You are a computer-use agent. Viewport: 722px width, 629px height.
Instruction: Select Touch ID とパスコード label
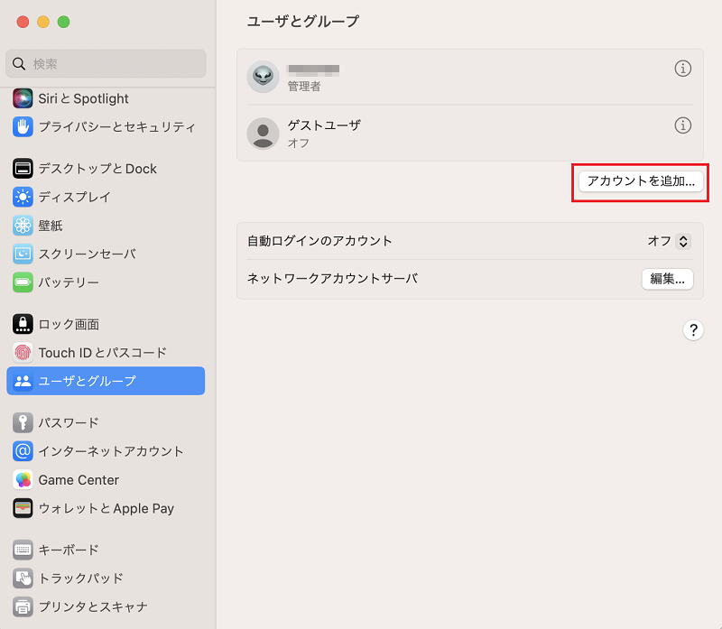(x=103, y=353)
